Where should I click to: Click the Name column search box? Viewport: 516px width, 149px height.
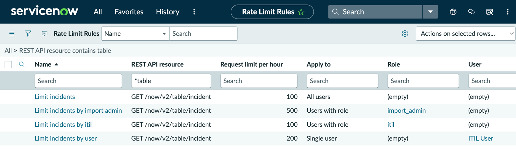[x=78, y=81]
